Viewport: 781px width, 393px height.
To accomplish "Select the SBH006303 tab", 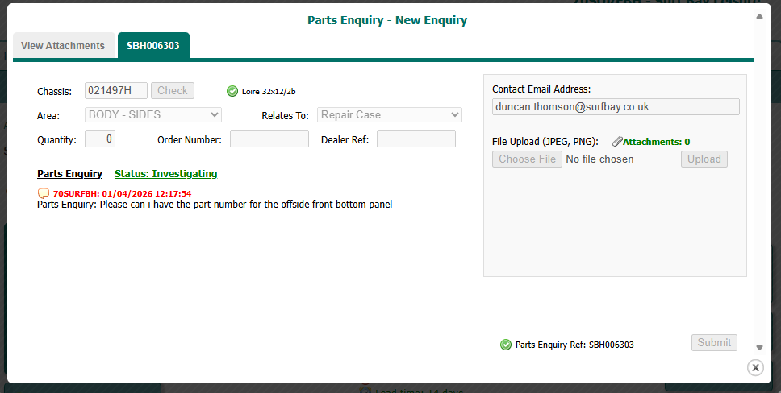I will (x=152, y=46).
